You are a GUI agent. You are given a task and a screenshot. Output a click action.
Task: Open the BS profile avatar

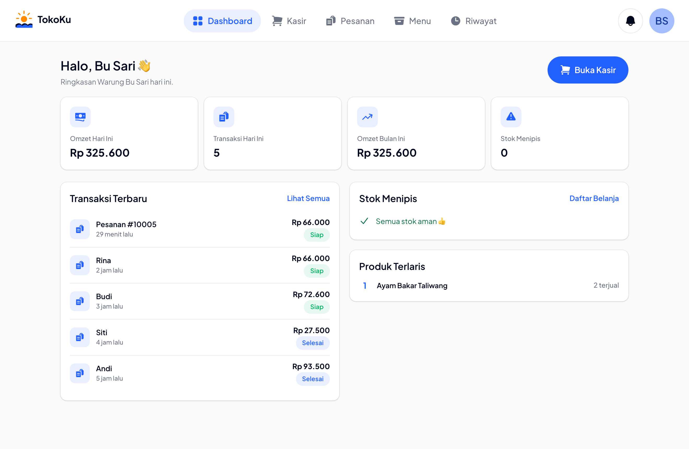(662, 21)
